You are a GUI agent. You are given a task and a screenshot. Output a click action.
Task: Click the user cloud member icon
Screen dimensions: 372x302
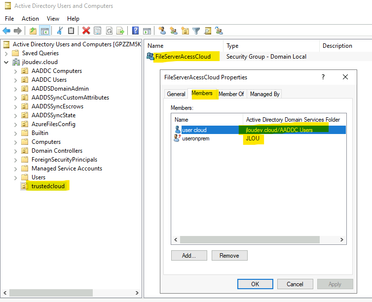178,130
